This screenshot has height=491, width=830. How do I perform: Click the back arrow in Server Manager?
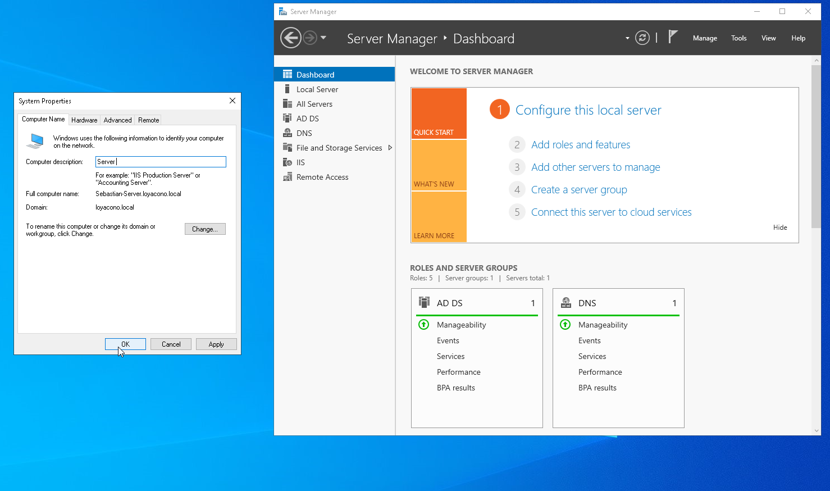tap(290, 38)
